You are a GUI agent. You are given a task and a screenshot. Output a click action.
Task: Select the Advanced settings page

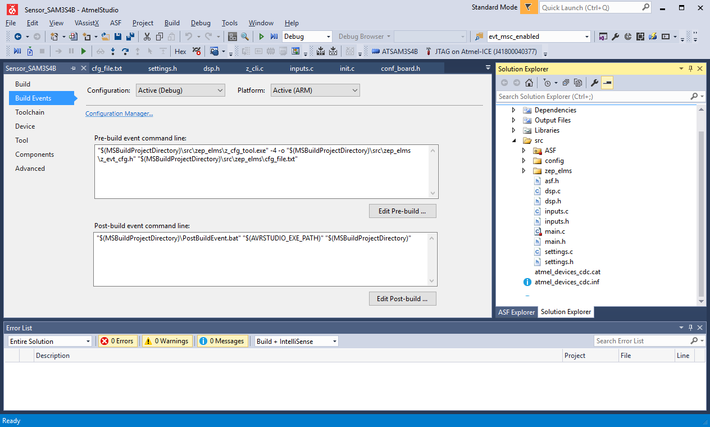click(x=30, y=169)
